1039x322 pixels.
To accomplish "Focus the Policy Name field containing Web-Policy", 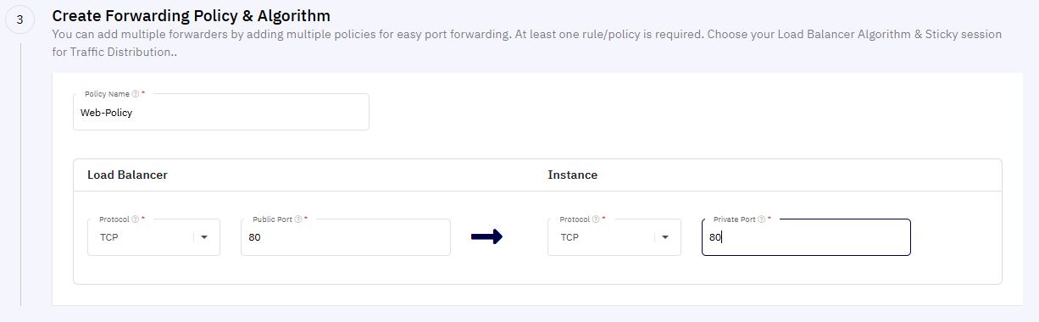I will pos(221,112).
